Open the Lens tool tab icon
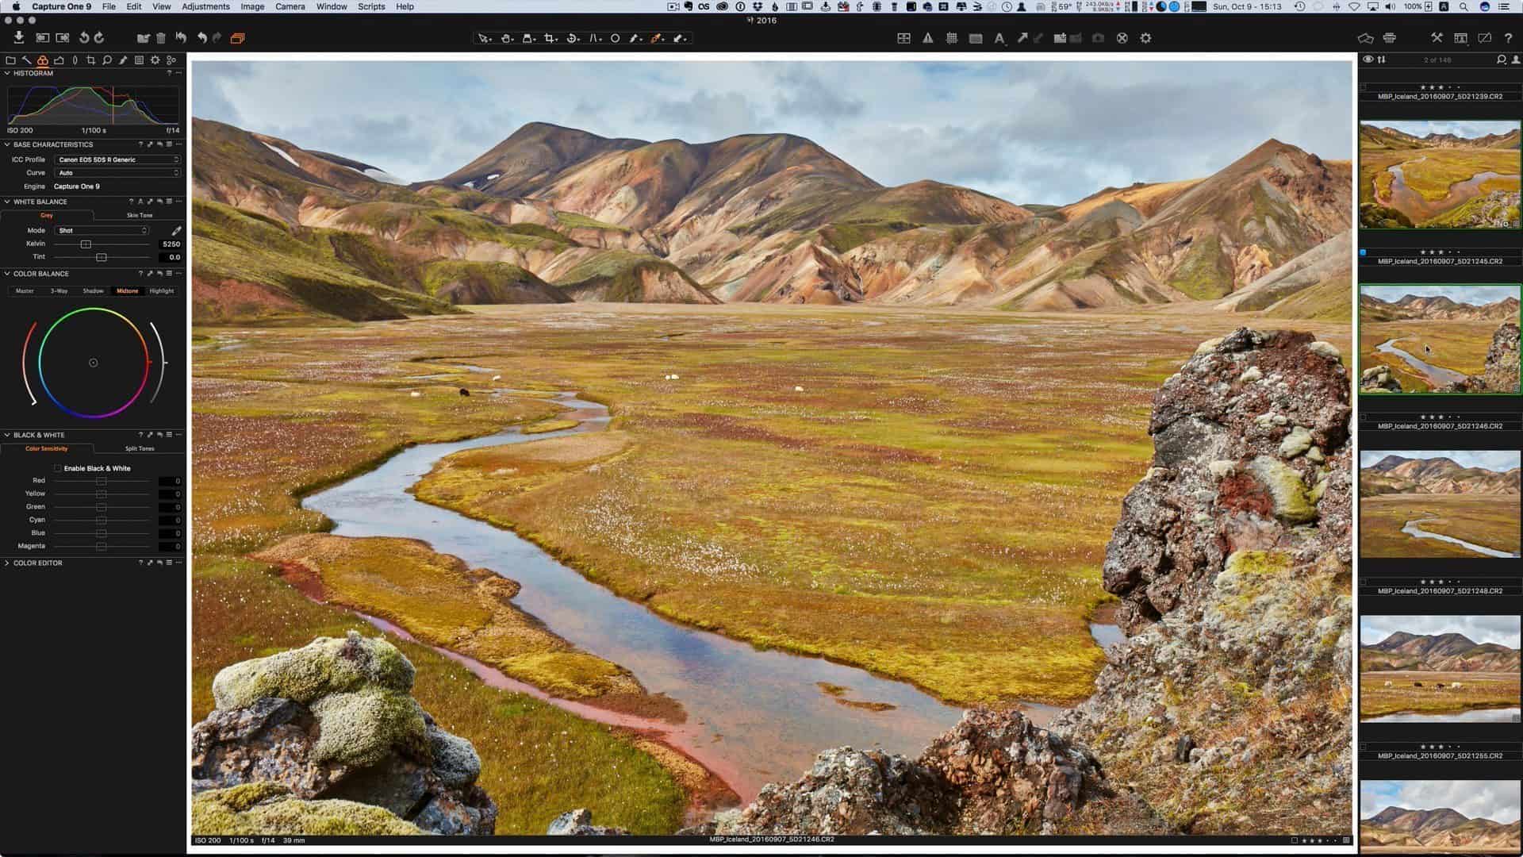The height and width of the screenshot is (857, 1523). 75,60
